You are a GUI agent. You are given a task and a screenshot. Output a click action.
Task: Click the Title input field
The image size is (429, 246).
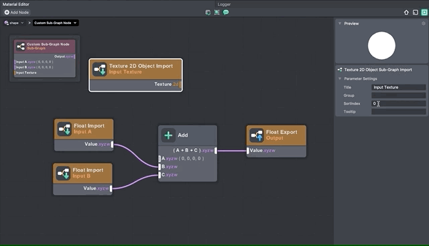pyautogui.click(x=398, y=87)
